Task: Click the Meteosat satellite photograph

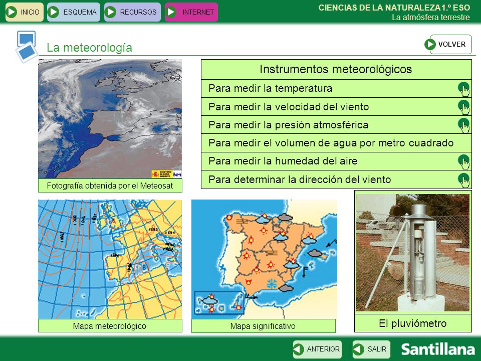Action: (x=110, y=119)
